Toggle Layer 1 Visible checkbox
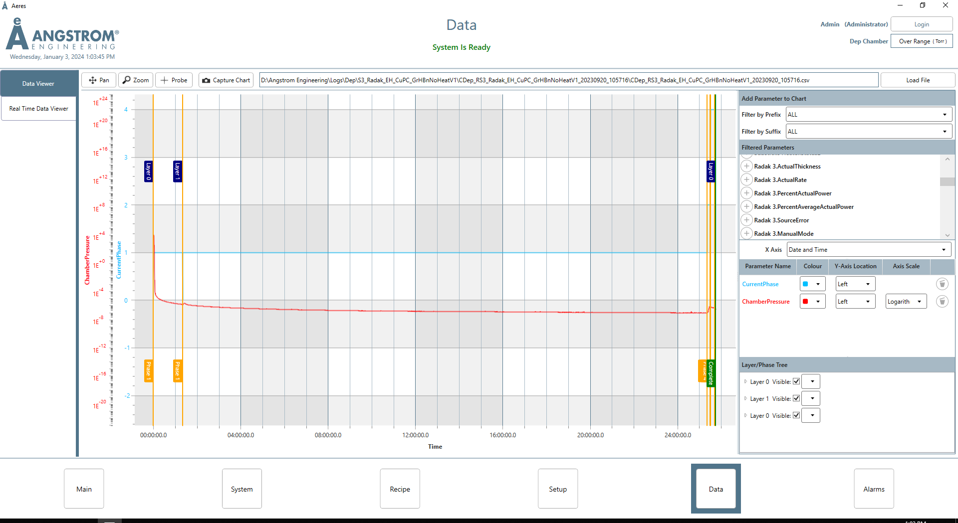Screen dimensions: 958x523 point(796,399)
